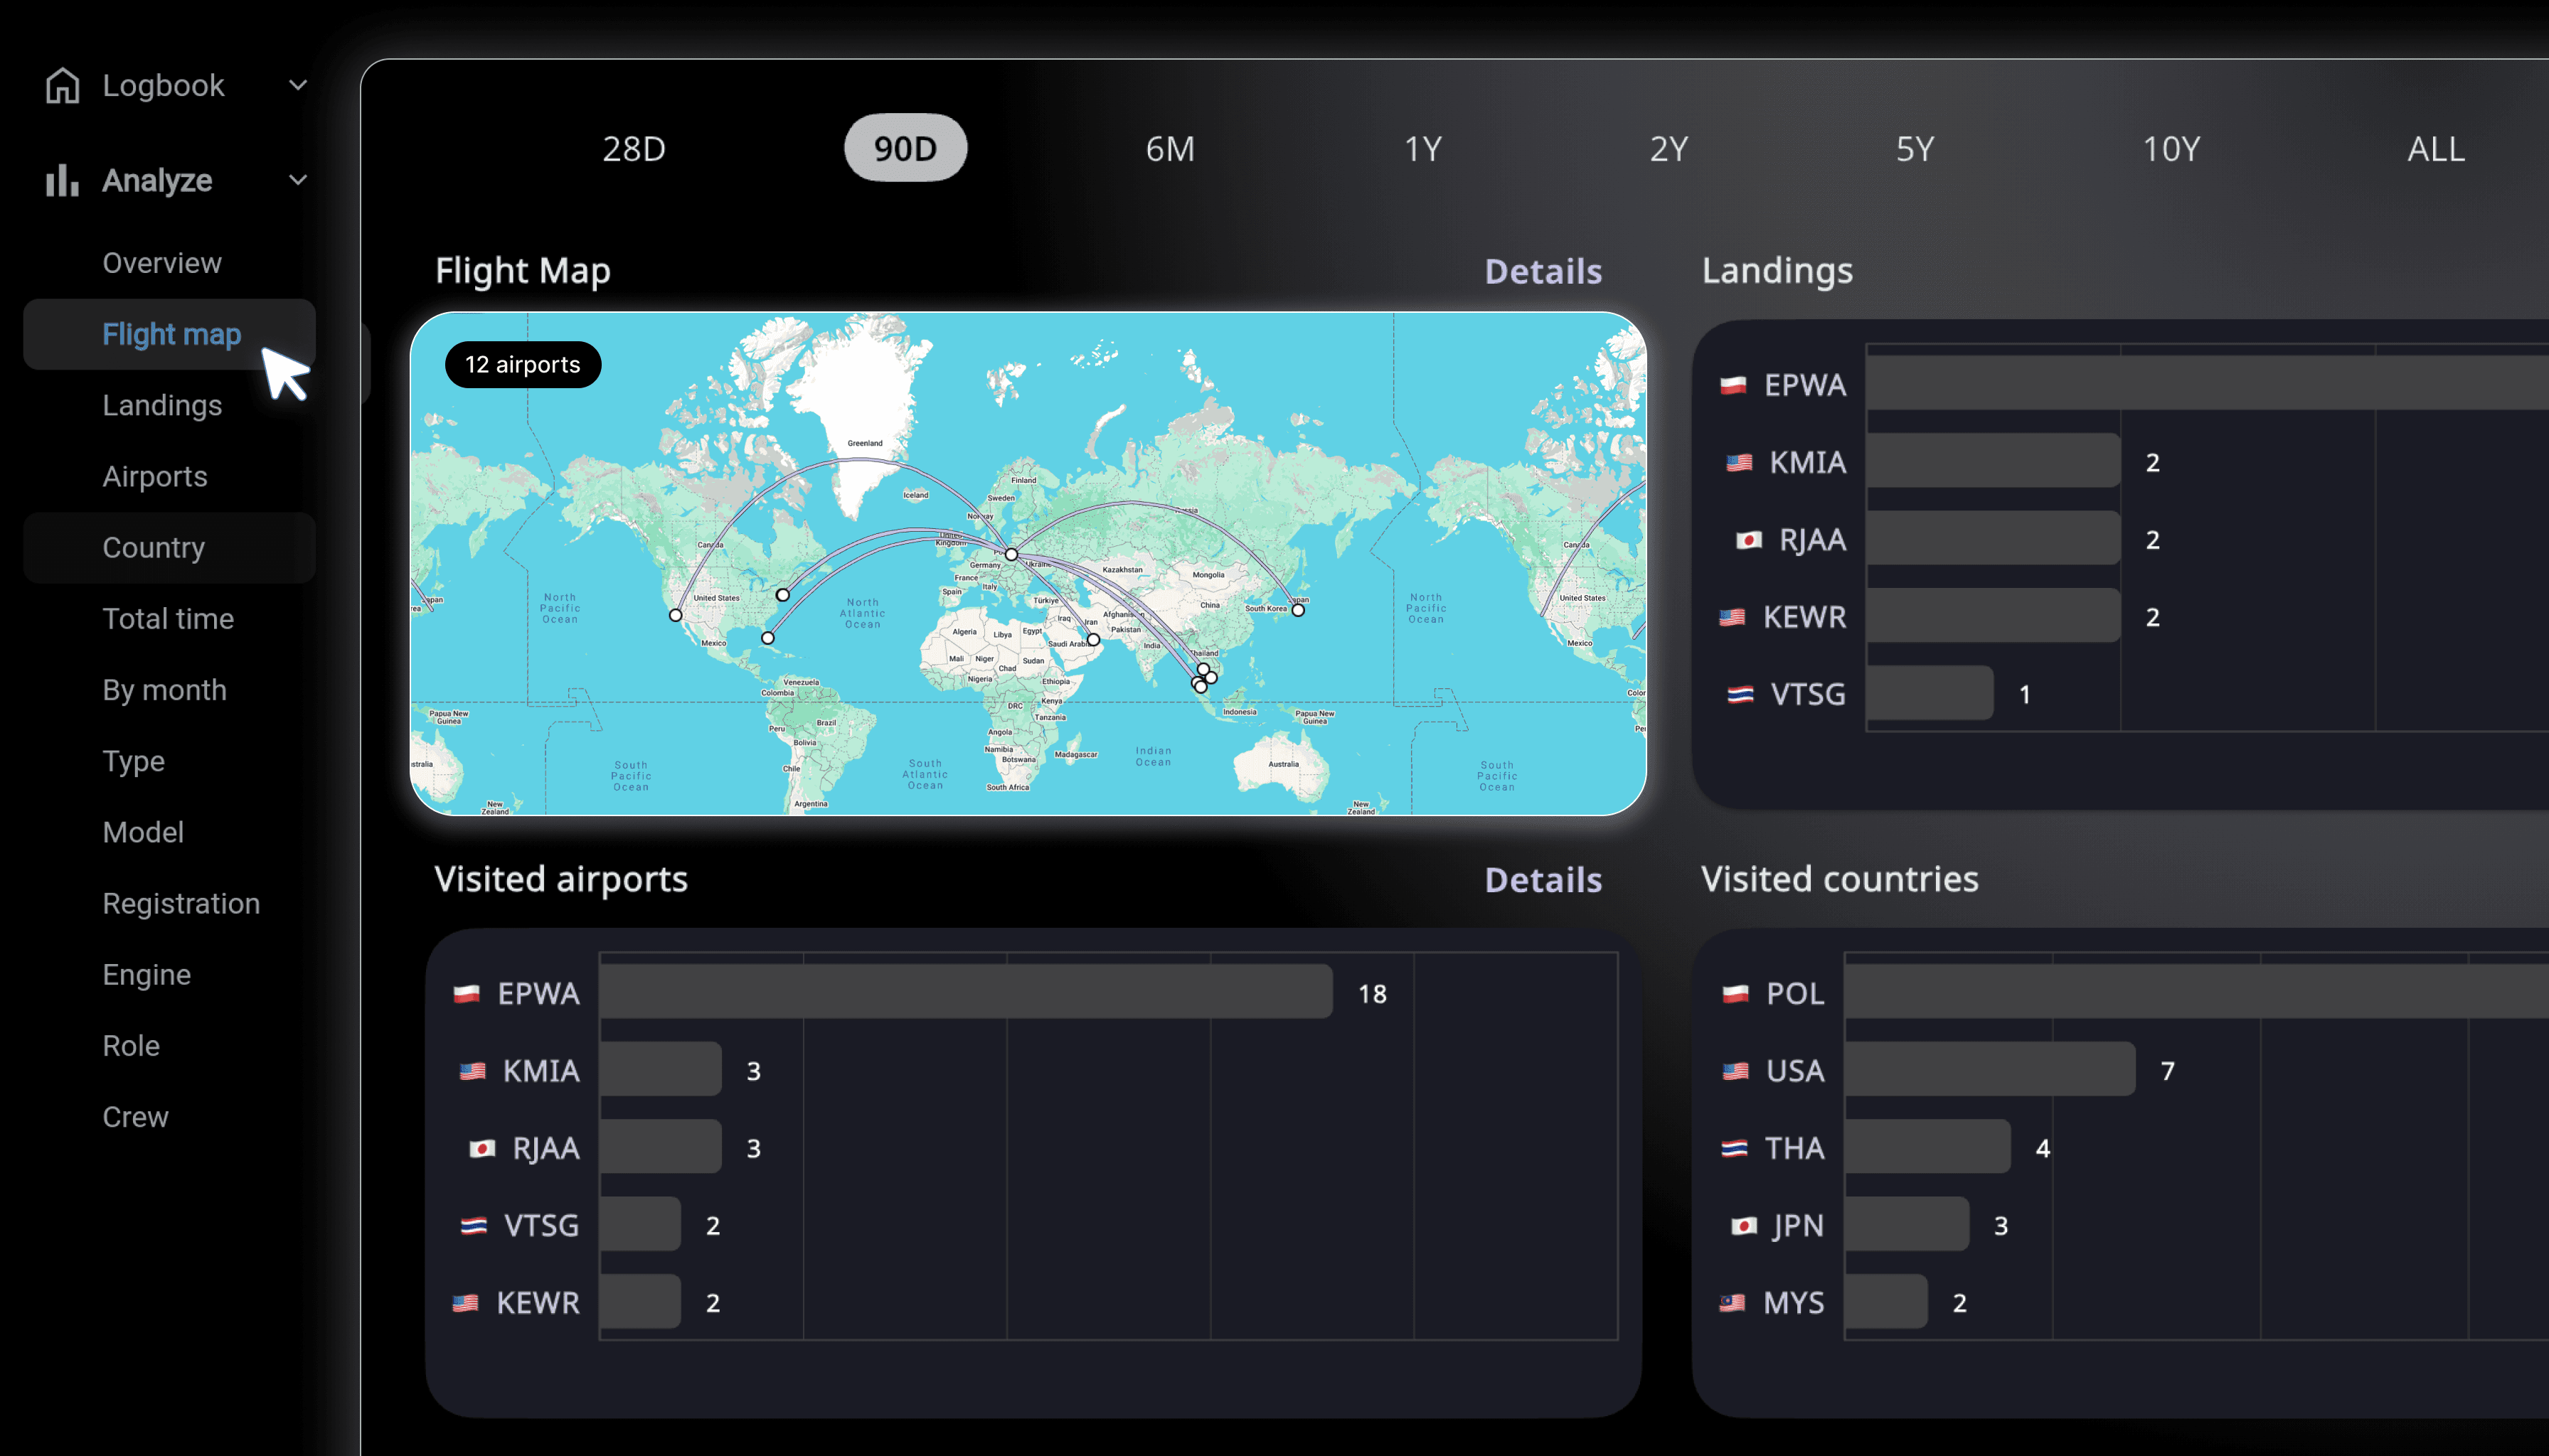Click US flag beside KMIA in Landings
Viewport: 2549px width, 1456px height.
(x=1739, y=463)
